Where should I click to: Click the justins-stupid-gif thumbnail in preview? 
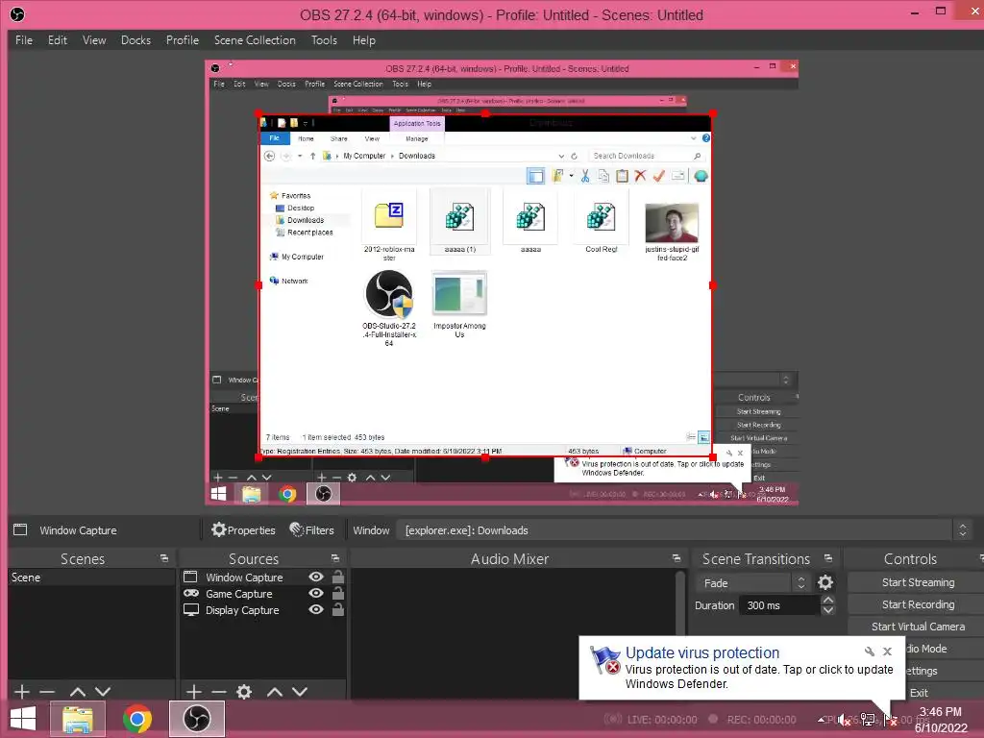(x=672, y=222)
